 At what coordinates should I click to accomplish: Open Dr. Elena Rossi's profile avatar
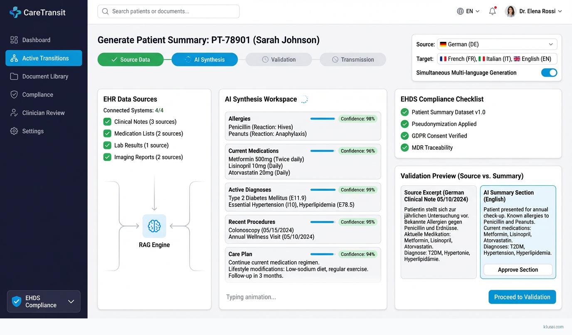pos(510,11)
